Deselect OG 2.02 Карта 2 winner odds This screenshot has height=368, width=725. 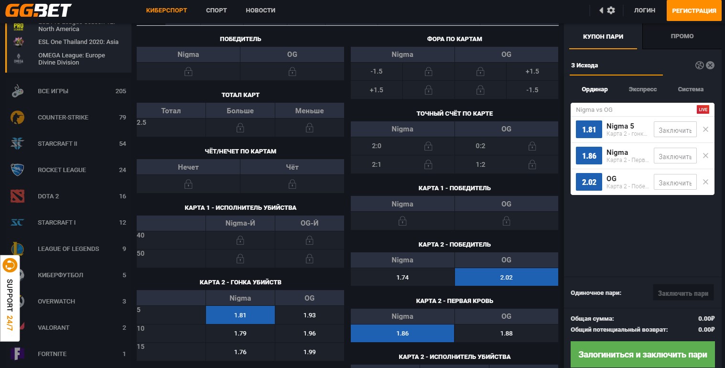pyautogui.click(x=507, y=277)
